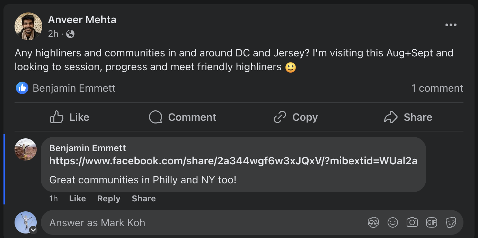Like Benjamin Emmett's comment
The height and width of the screenshot is (238, 478).
pyautogui.click(x=78, y=199)
